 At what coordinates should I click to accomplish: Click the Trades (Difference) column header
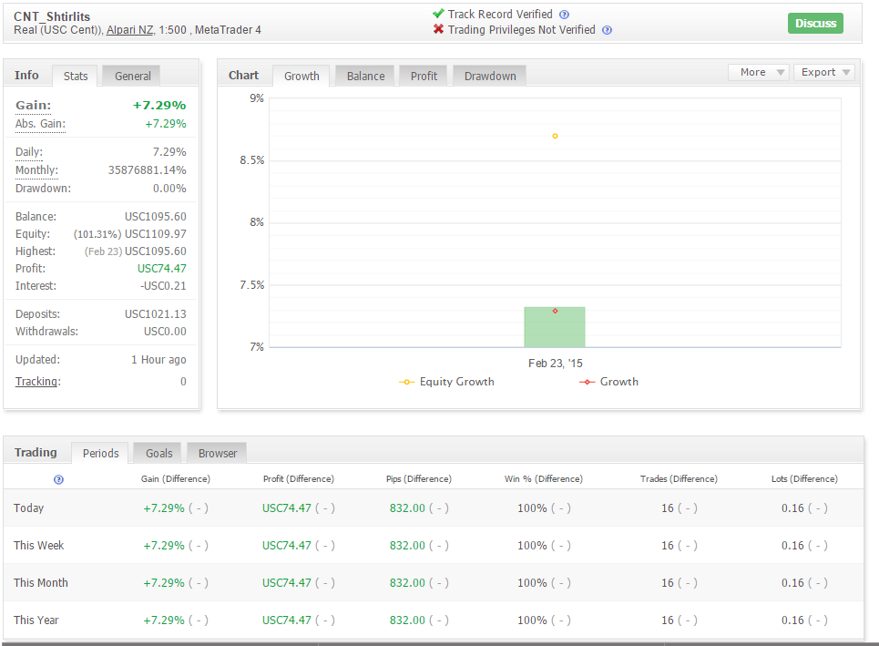point(679,479)
